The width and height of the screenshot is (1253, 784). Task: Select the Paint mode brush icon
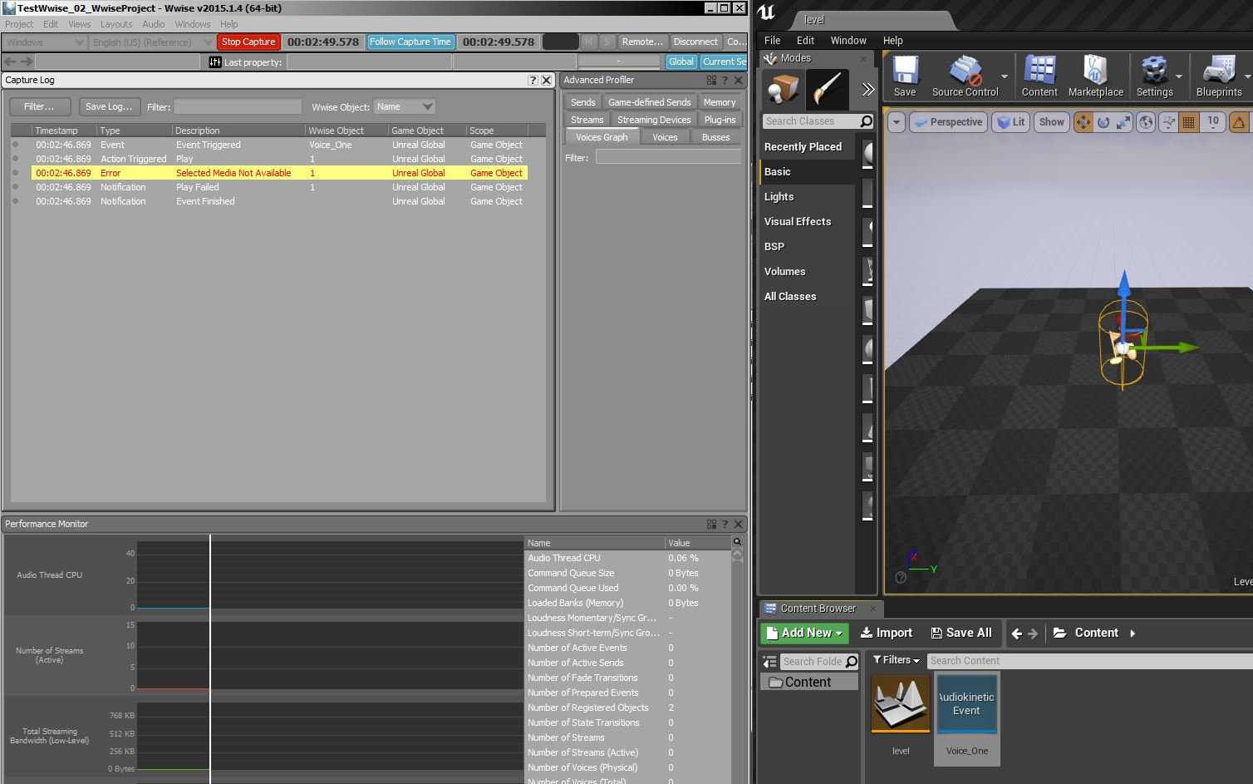(x=828, y=90)
